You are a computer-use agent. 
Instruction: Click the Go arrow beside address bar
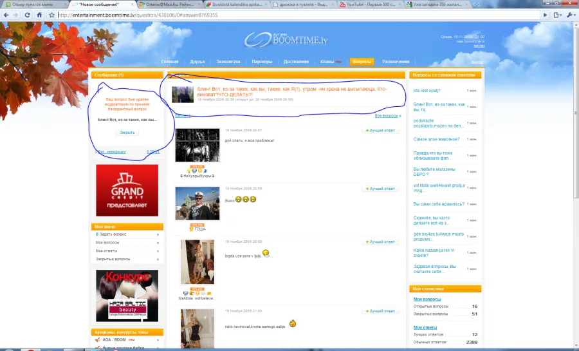pyautogui.click(x=545, y=15)
